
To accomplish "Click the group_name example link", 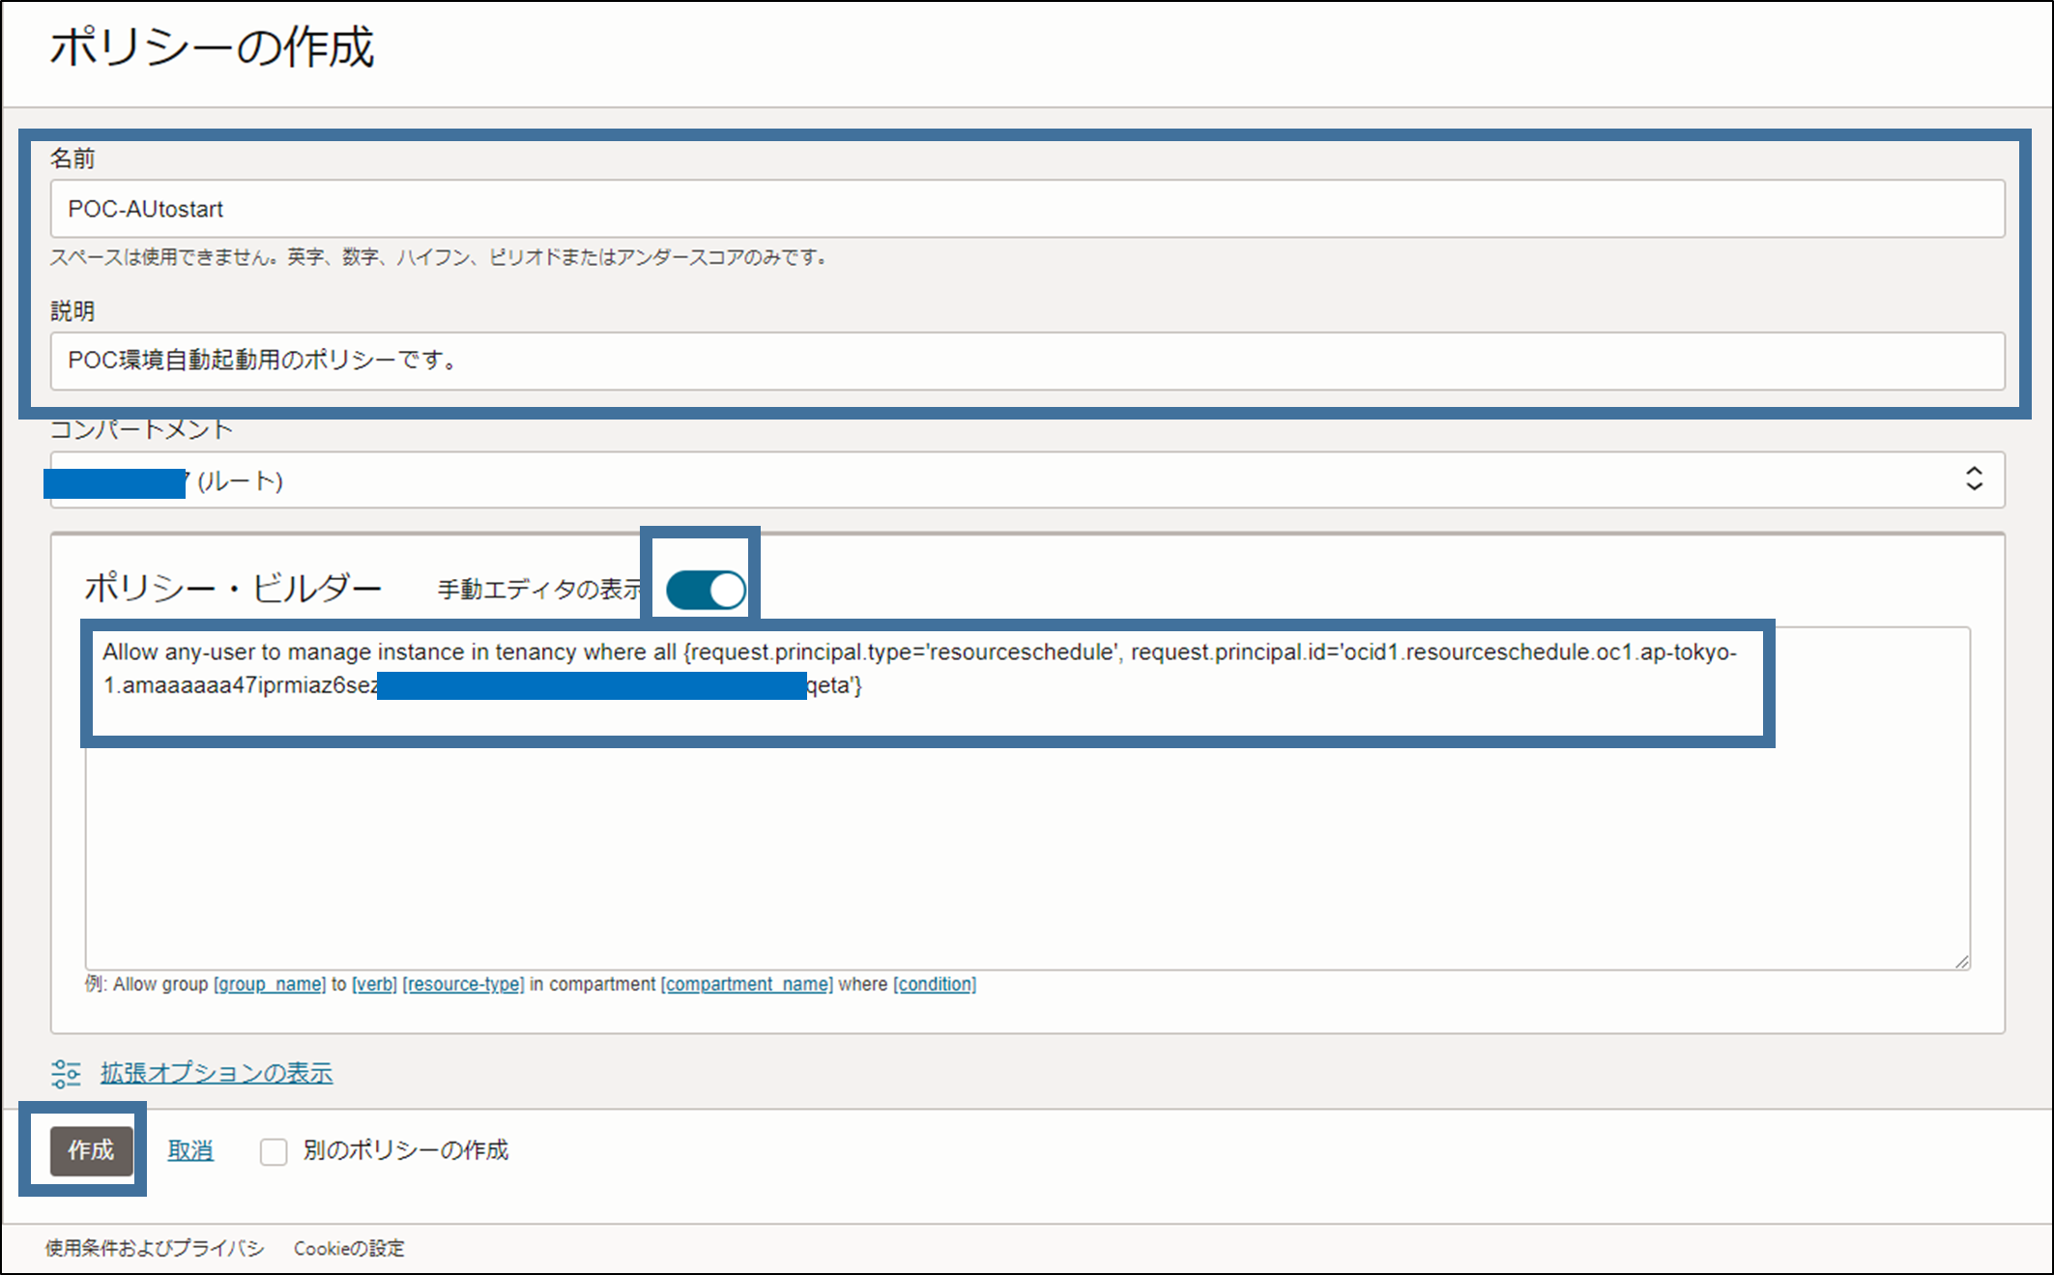I will [x=270, y=984].
